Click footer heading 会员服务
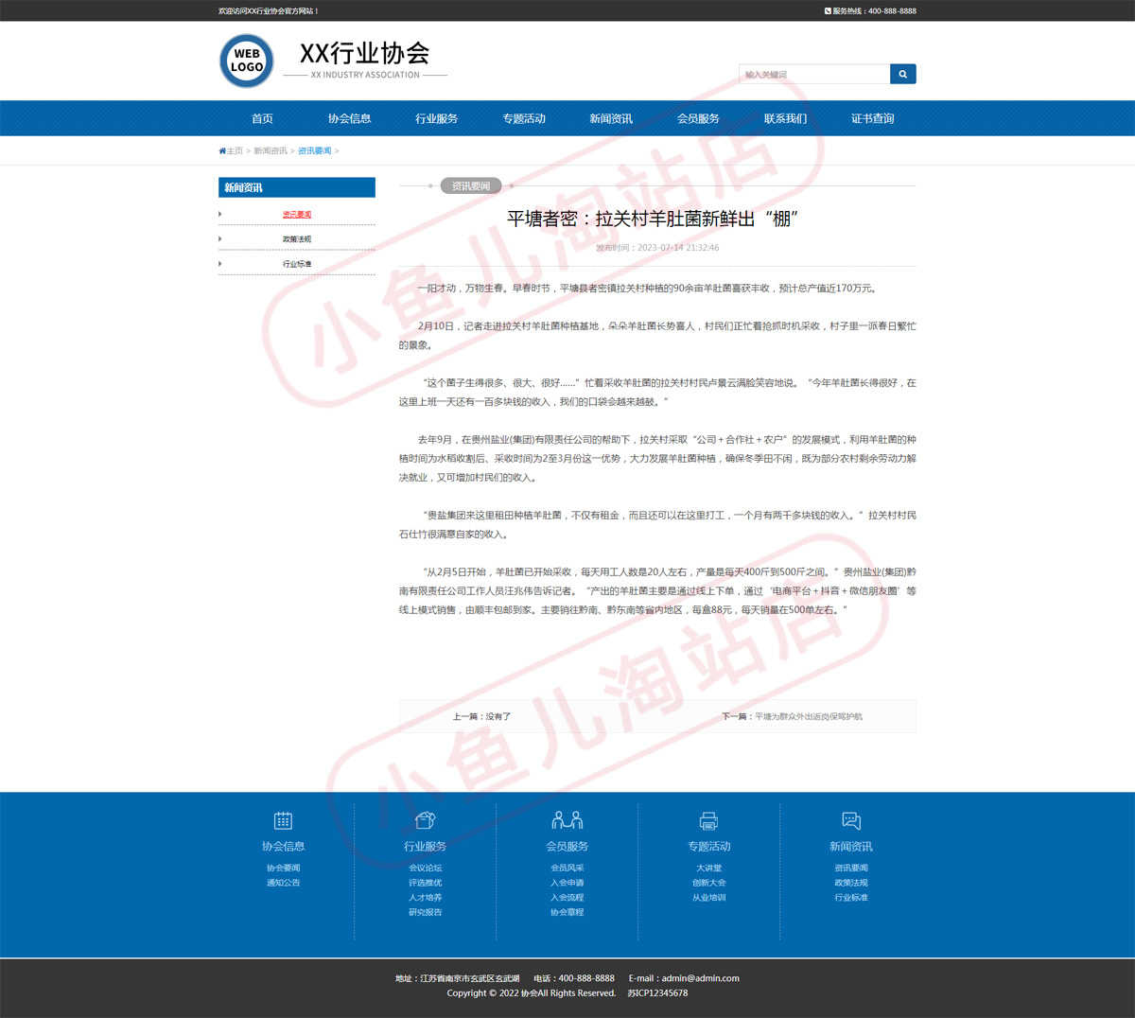Screen dimensions: 1135x1018 point(567,846)
